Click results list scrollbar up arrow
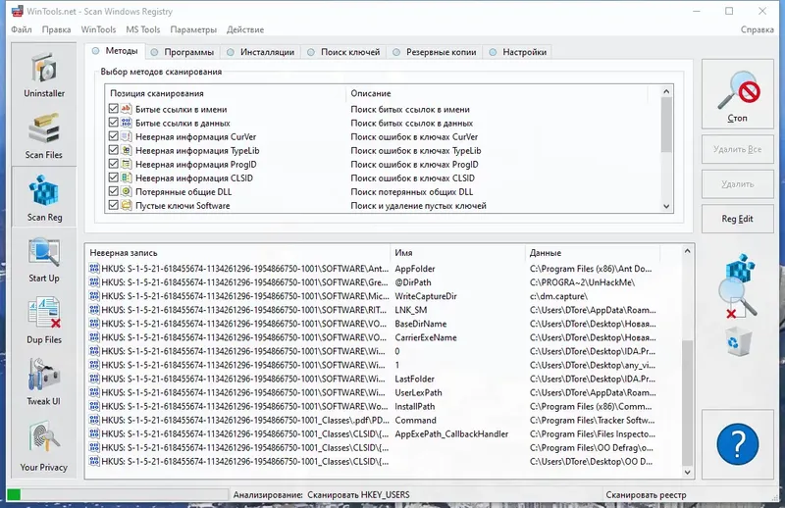 [688, 251]
